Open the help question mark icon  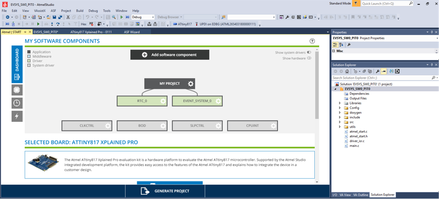(312, 41)
